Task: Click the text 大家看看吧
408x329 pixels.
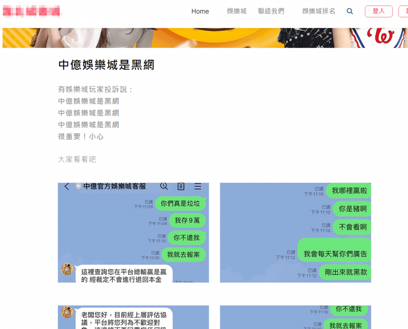Action: [77, 159]
